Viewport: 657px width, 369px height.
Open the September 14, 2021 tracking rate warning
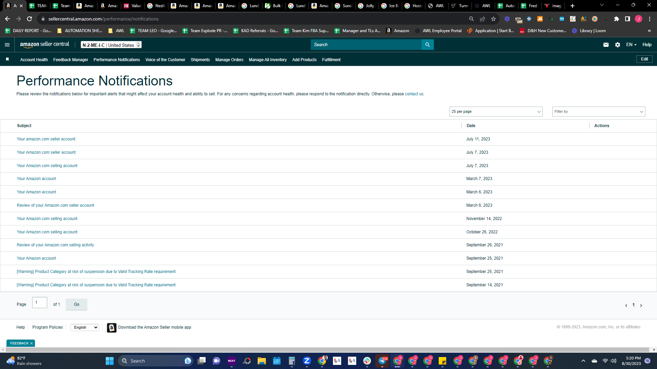coord(96,285)
